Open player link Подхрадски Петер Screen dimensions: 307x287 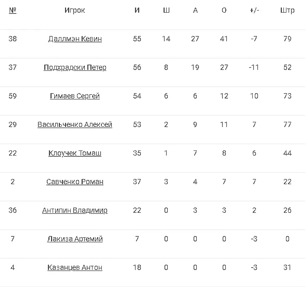[75, 67]
